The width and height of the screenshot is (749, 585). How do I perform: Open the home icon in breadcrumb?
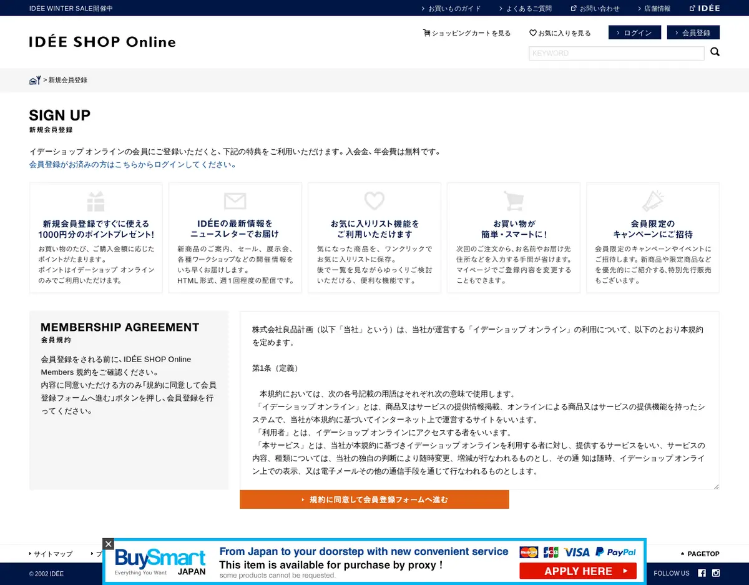pyautogui.click(x=35, y=80)
